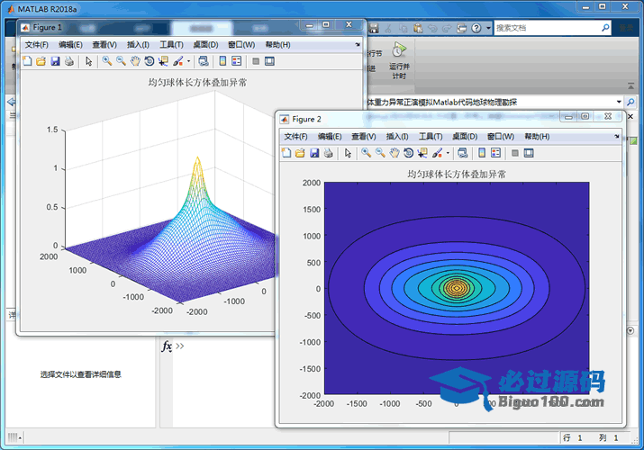Click Link Plot icon in Figure 1
The width and height of the screenshot is (644, 450).
[204, 61]
